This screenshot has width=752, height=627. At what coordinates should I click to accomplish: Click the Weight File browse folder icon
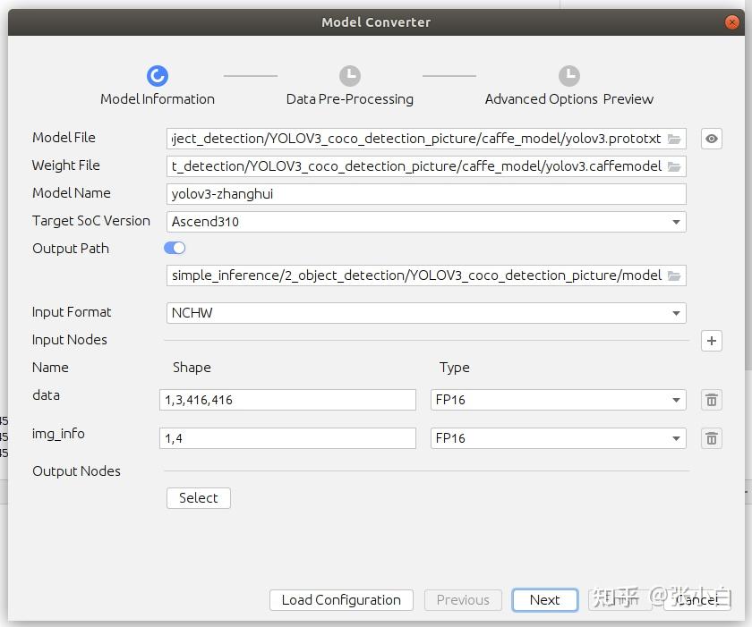click(674, 166)
